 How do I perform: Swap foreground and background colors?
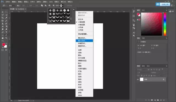pyautogui.click(x=6, y=43)
